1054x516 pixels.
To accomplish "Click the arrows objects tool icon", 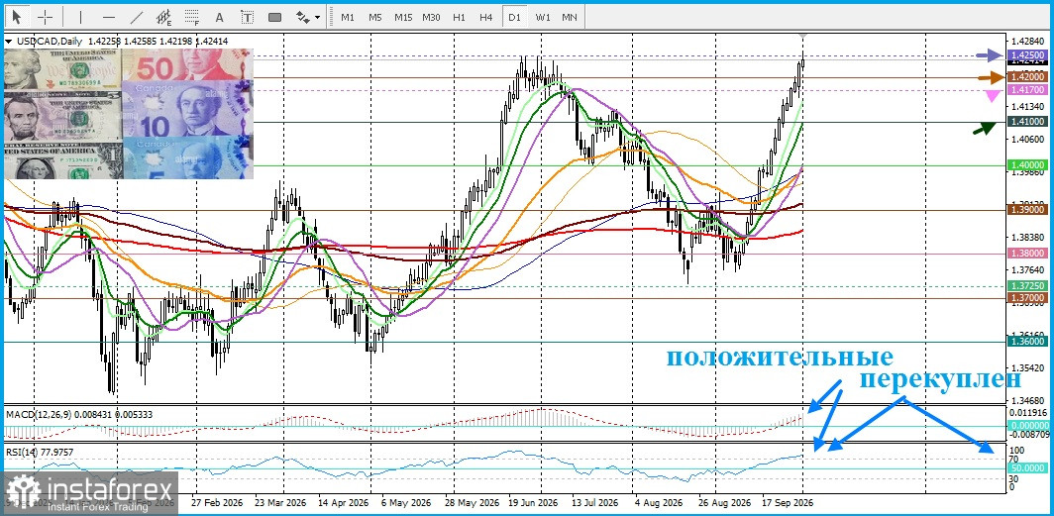I will point(302,17).
